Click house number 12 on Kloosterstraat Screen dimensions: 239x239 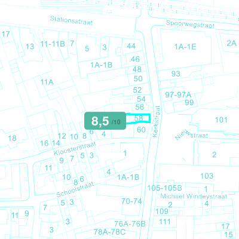(62, 136)
